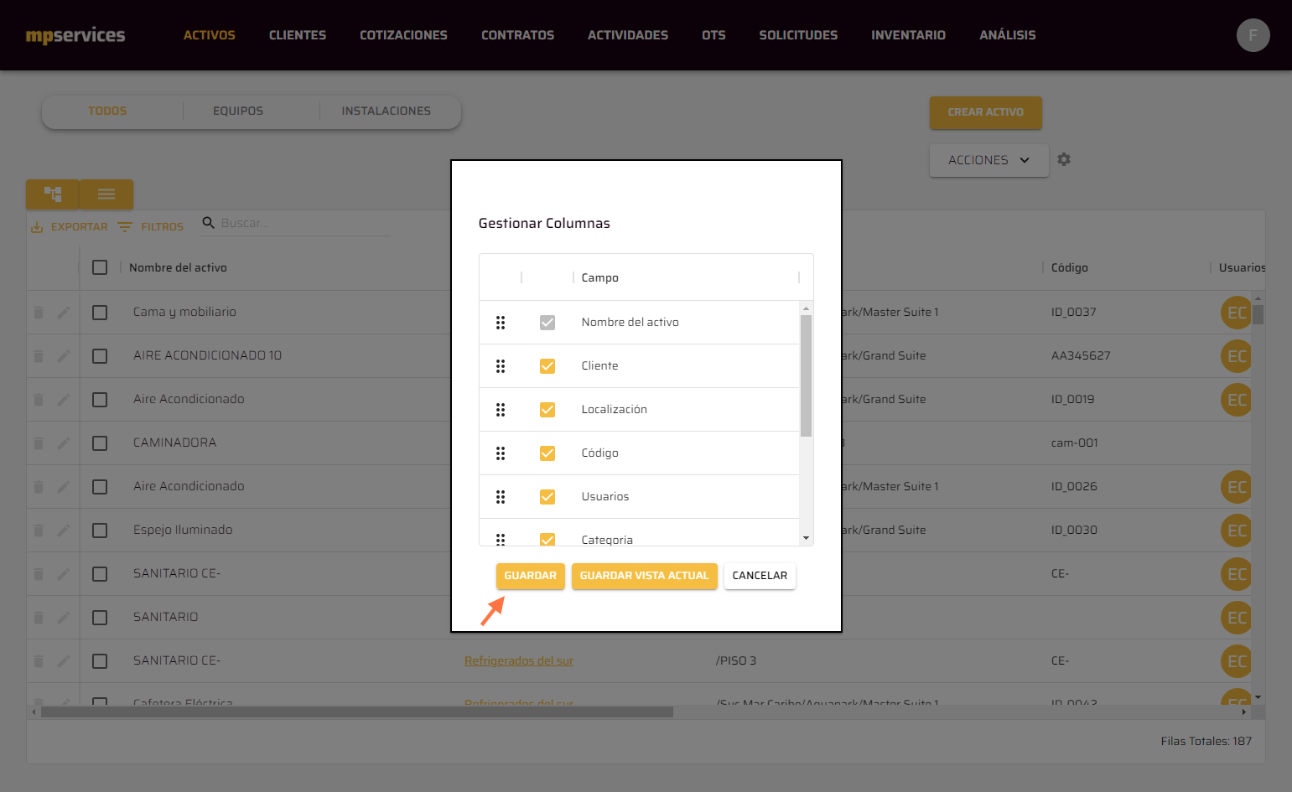The width and height of the screenshot is (1292, 792).
Task: Toggle the Nombre del activo column checkbox
Action: point(547,323)
